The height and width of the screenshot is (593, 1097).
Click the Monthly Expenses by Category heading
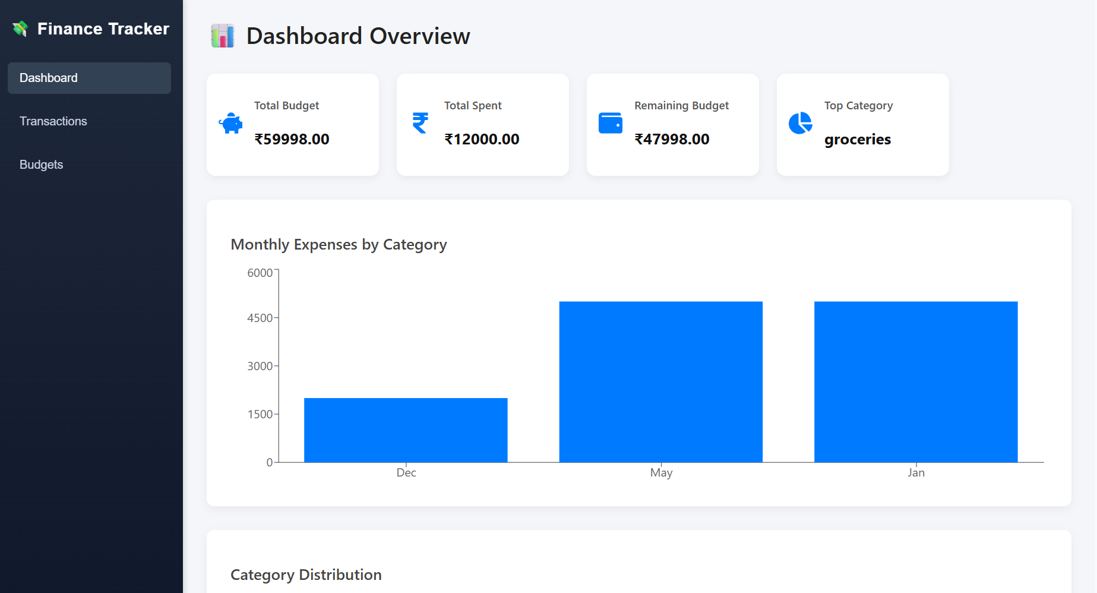coord(339,245)
